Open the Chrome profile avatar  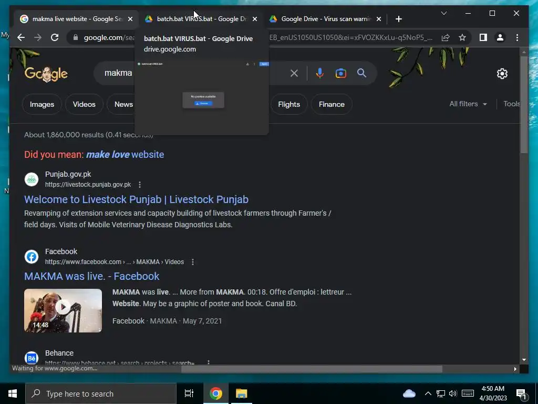coord(500,37)
